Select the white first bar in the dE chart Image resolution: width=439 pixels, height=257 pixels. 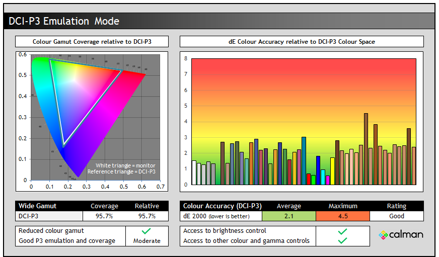tap(194, 173)
